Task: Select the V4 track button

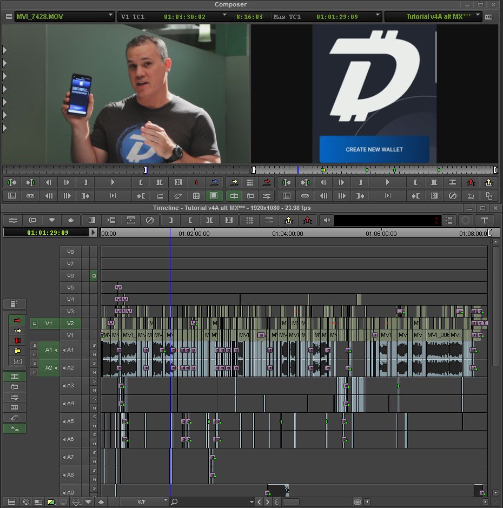Action: click(x=70, y=299)
